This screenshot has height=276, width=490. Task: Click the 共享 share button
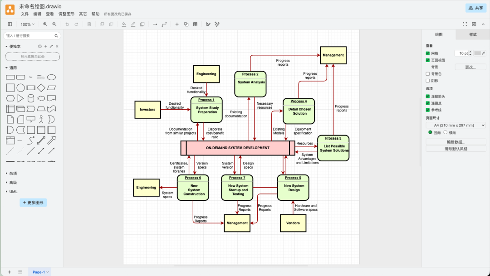pos(476,8)
